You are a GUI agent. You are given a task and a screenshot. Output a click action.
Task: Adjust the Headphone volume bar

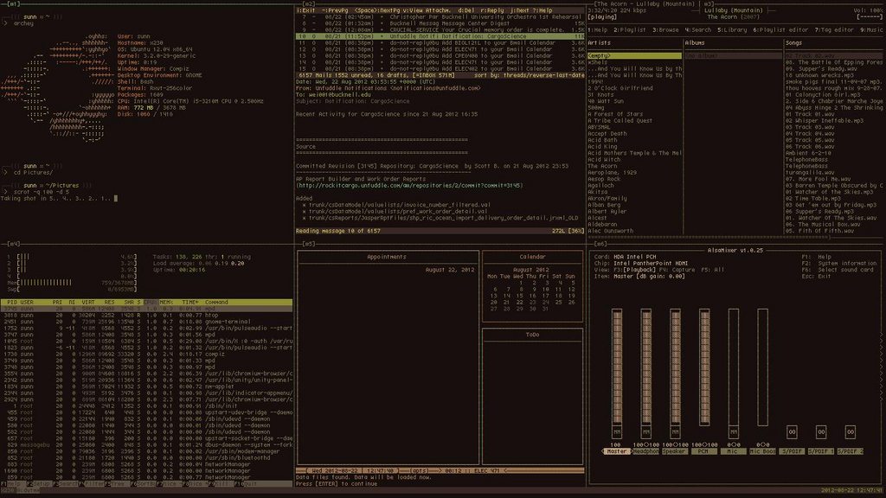pos(645,367)
